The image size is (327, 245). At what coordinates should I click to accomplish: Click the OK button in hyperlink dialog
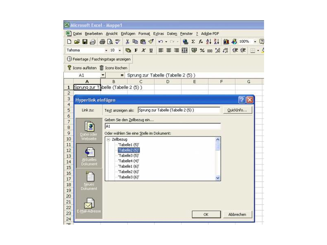click(x=206, y=214)
